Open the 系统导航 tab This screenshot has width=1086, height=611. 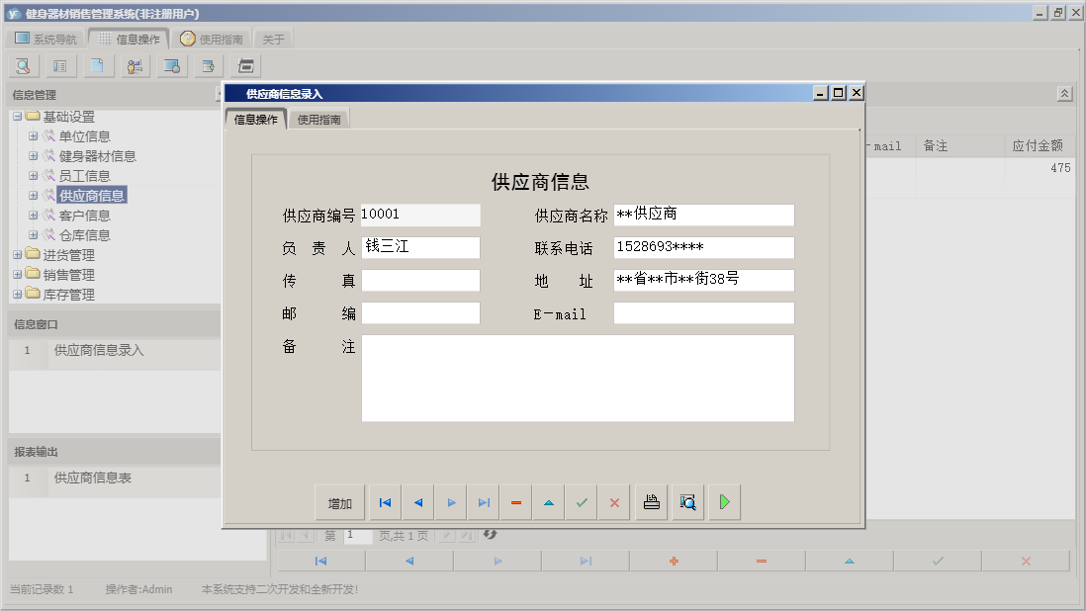pyautogui.click(x=47, y=38)
